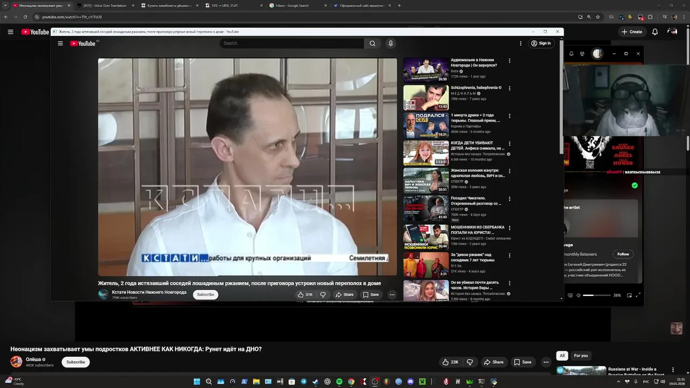The width and height of the screenshot is (690, 388).
Task: Open options menu for 'МОШЕННИКИ ИЗ СБЕРБАНКА' suggestion
Action: [x=509, y=227]
